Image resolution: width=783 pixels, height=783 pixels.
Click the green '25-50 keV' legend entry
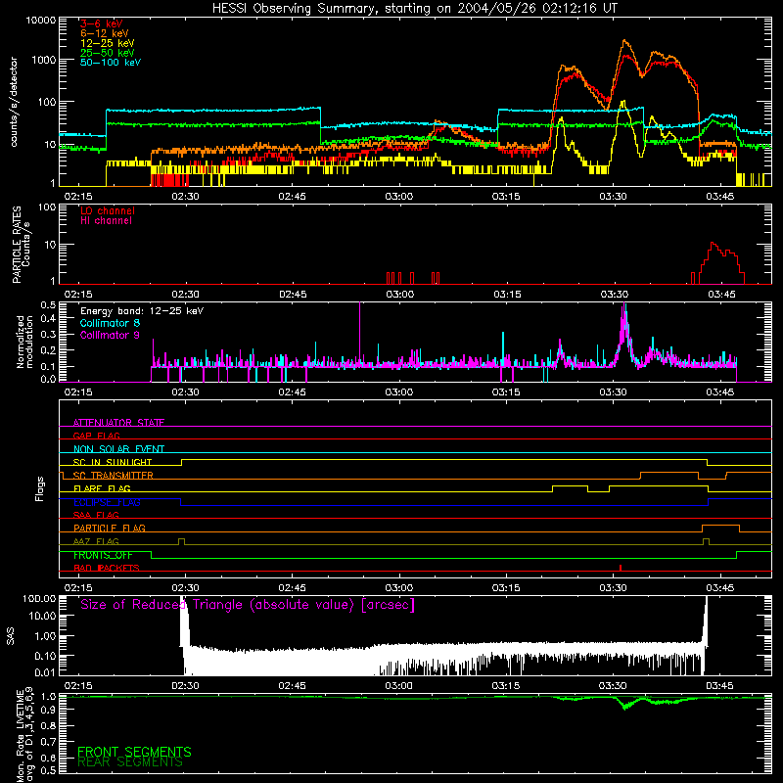point(108,53)
